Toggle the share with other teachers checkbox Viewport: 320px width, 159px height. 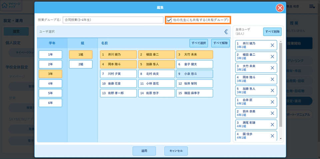click(x=169, y=20)
